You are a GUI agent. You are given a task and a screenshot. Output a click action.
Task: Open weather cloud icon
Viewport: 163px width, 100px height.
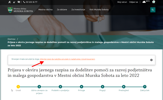(x=144, y=2)
